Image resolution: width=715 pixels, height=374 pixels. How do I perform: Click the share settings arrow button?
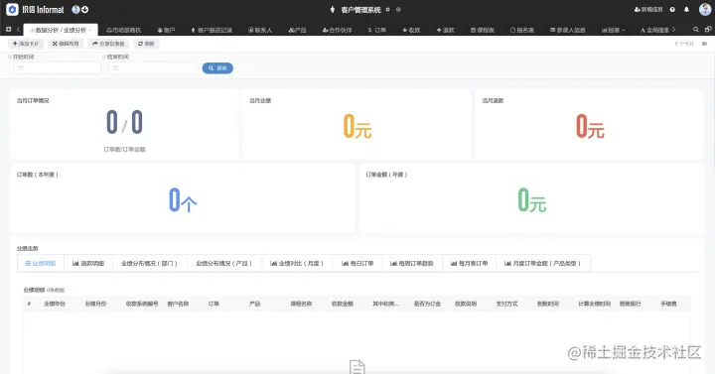108,44
